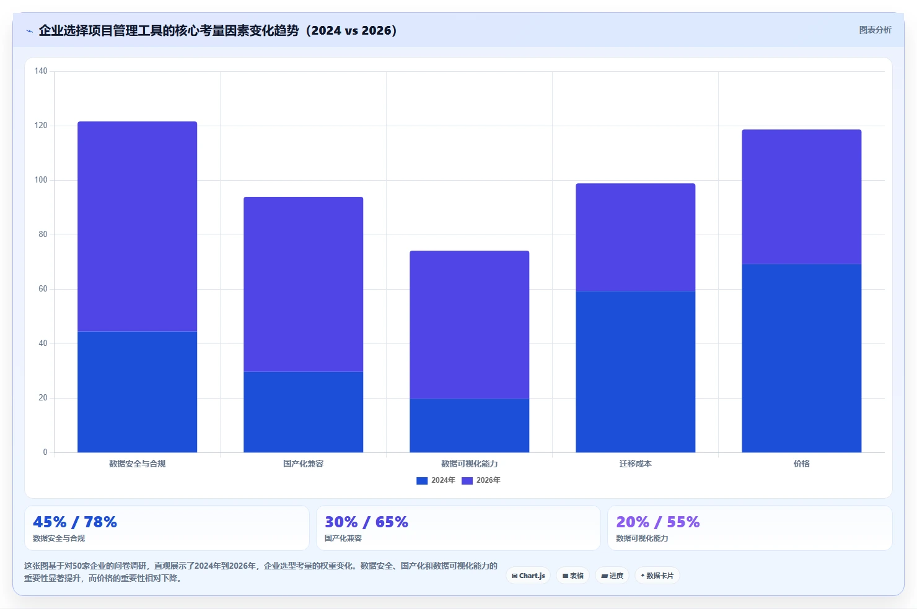Viewport: 917px width, 609px height.
Task: Select the 2024 segment of 价格 bar
Action: tap(802, 358)
